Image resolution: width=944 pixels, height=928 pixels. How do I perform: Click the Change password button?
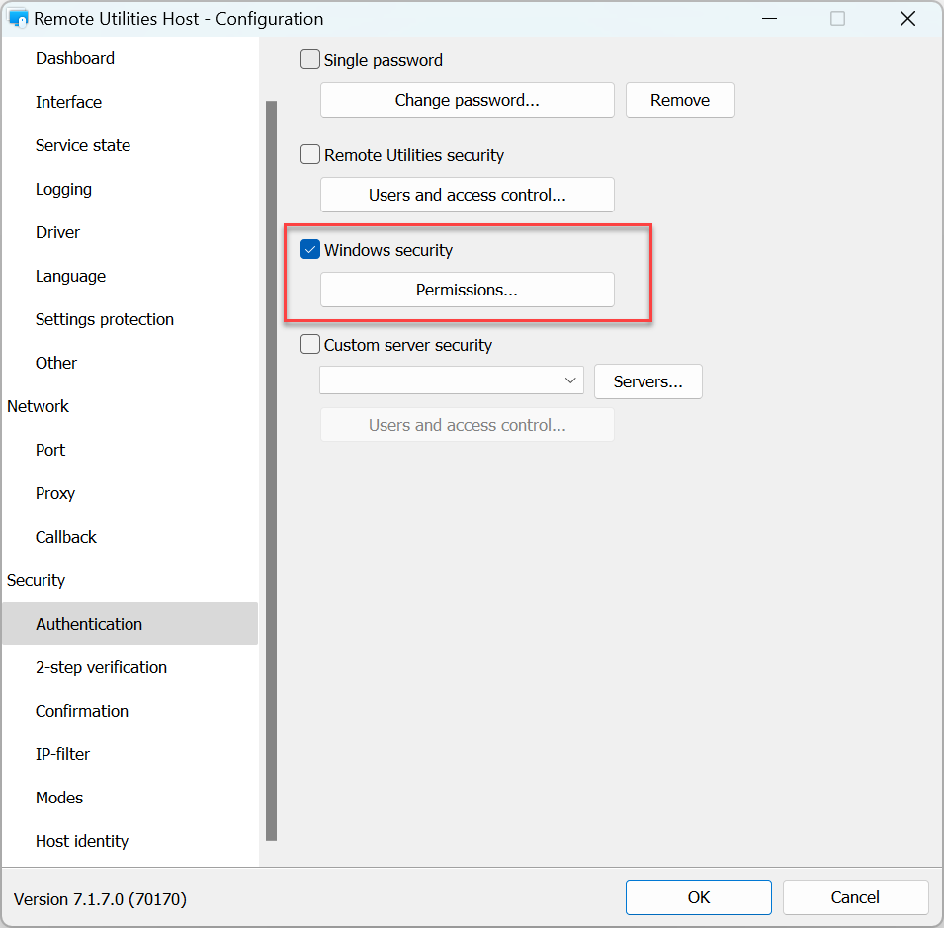(x=467, y=100)
